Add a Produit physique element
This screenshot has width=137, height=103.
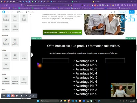[15, 42]
